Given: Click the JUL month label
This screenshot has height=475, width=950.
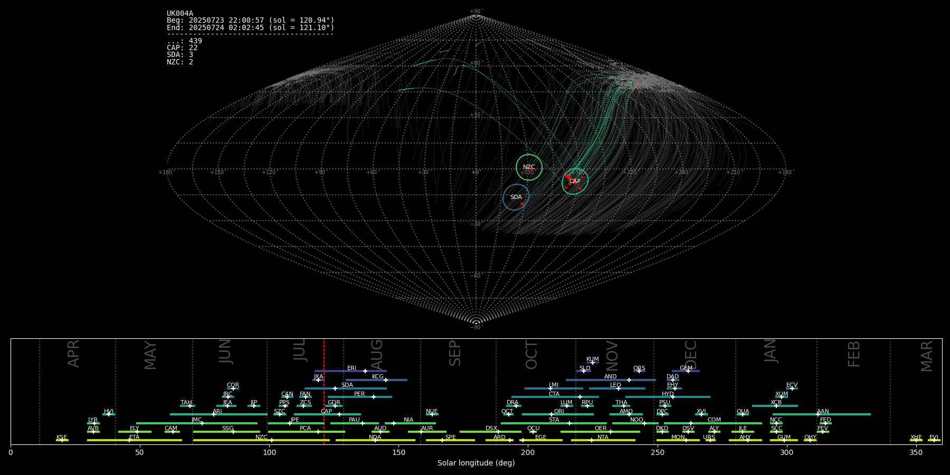Looking at the screenshot, I should (x=300, y=350).
